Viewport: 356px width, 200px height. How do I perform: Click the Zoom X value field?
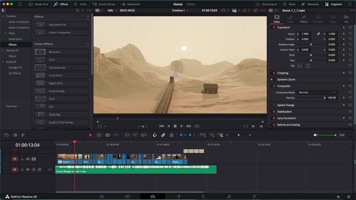click(x=305, y=34)
